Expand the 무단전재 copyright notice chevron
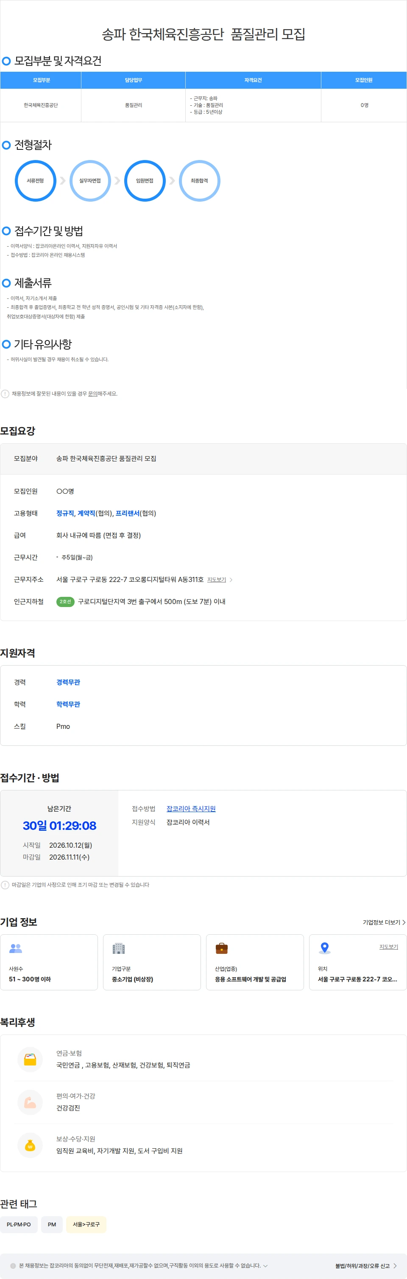 tap(265, 1265)
